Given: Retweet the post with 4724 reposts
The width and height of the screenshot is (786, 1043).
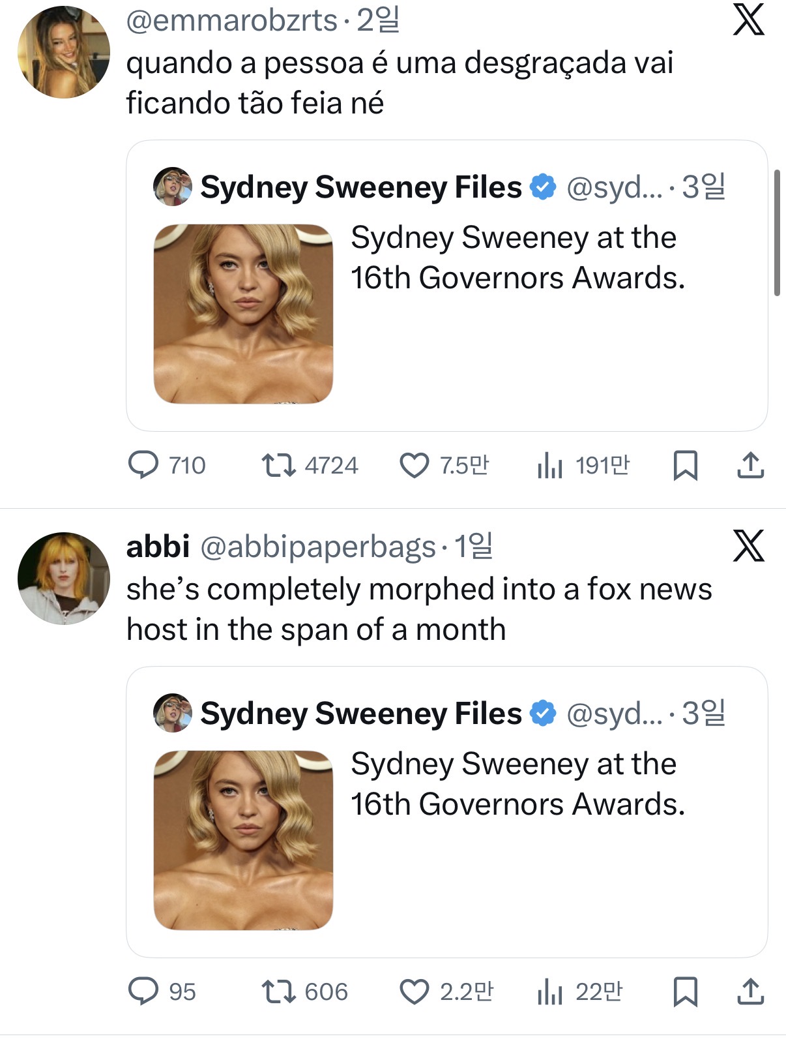Looking at the screenshot, I should point(278,466).
